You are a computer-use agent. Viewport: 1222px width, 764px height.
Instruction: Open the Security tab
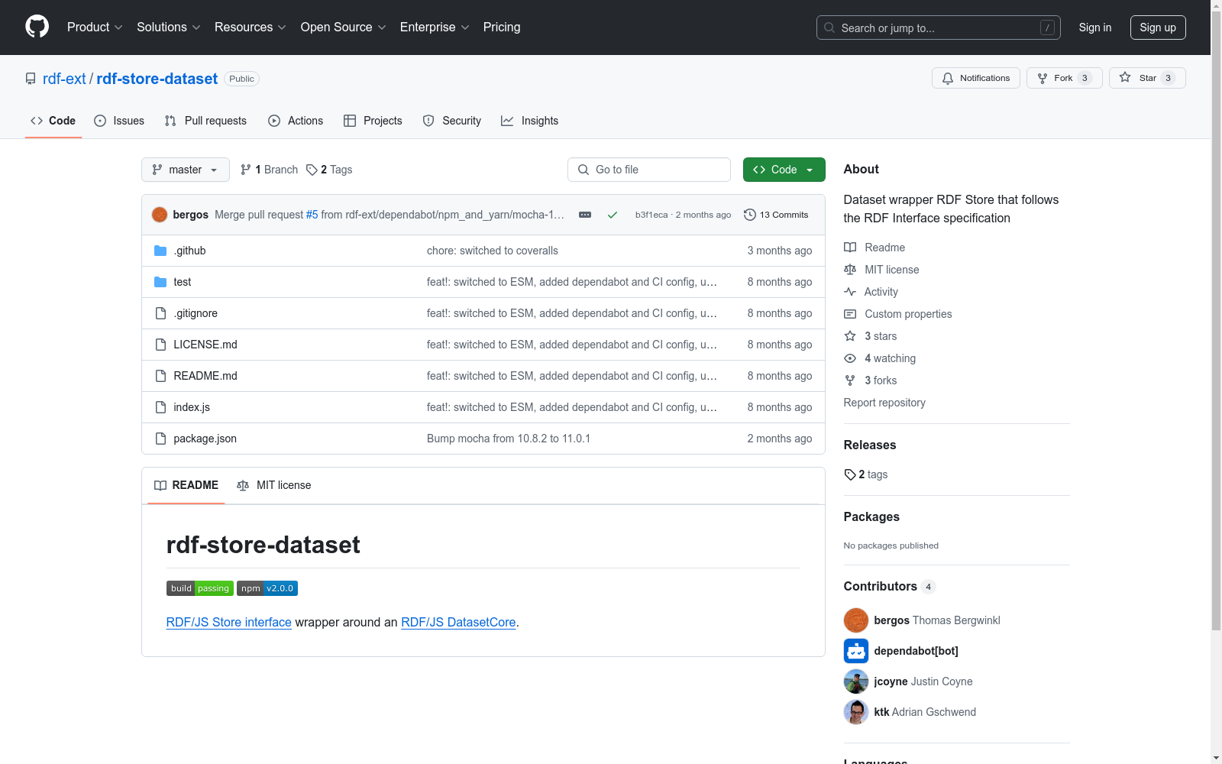coord(452,121)
